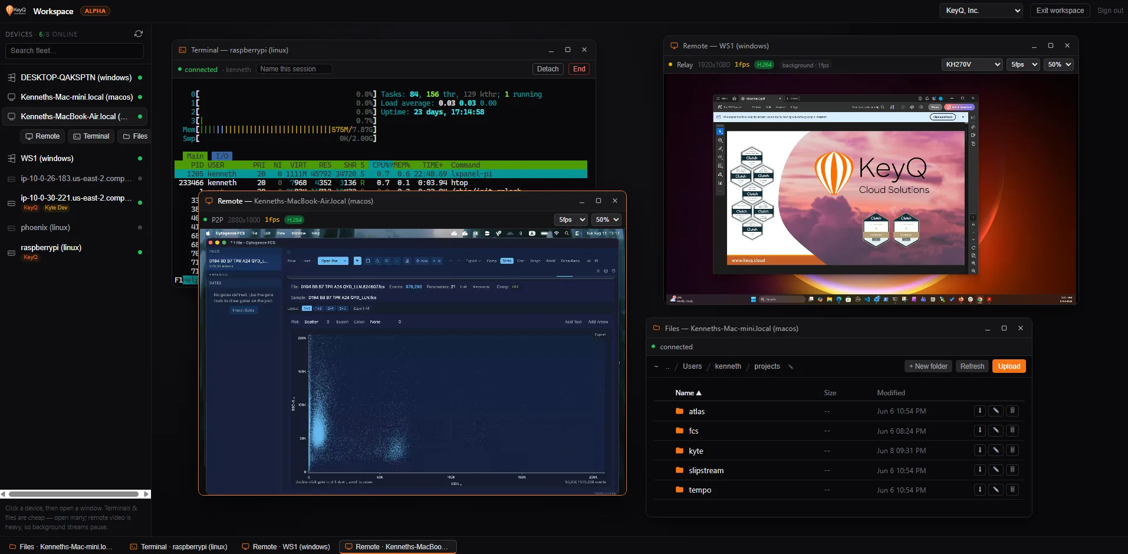
Task: Minimize the Terminal raspberrypi window
Action: pos(551,50)
